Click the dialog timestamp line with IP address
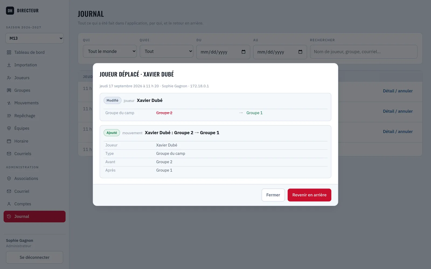Screen dimensions: 431x269 pos(154,86)
